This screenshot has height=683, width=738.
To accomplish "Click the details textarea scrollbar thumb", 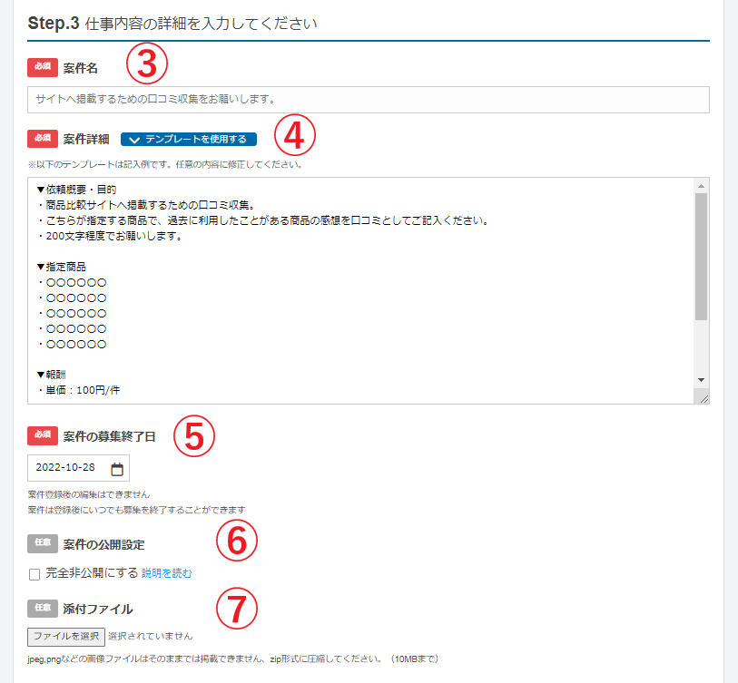I will pos(701,256).
